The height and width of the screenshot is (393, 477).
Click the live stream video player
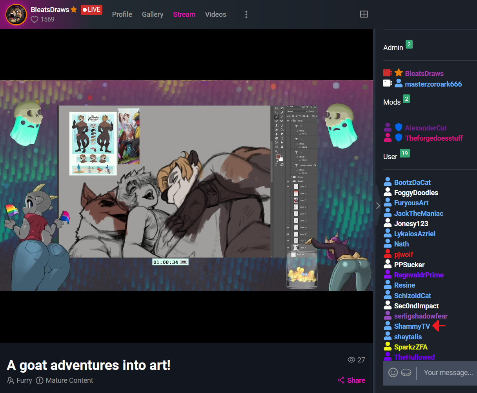(187, 186)
